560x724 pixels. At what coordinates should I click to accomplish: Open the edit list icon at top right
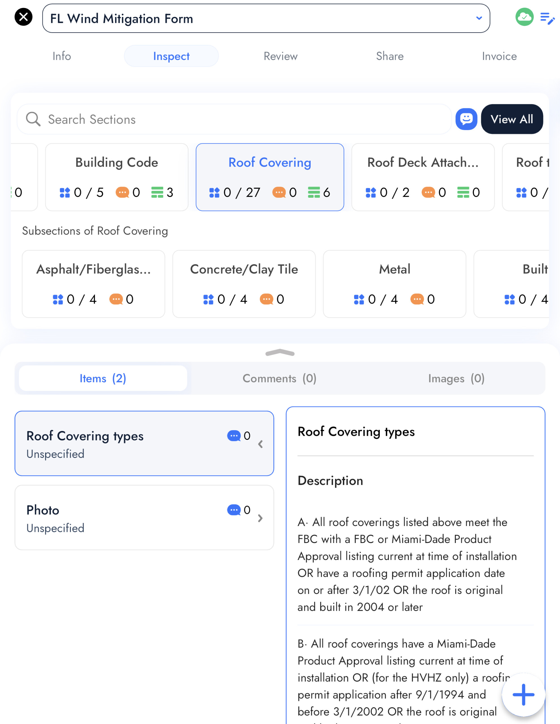coord(547,18)
